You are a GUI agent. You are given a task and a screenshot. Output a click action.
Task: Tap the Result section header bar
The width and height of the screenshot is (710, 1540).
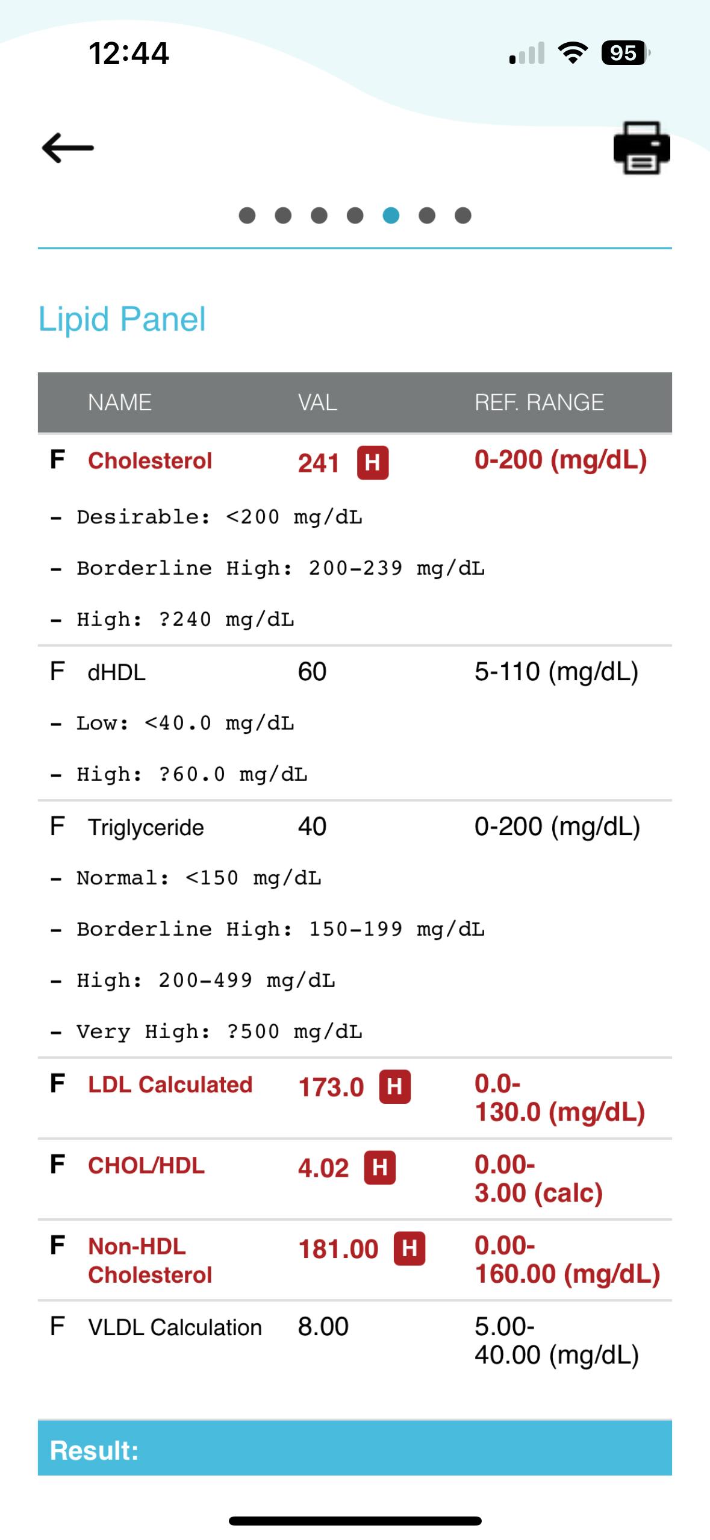pyautogui.click(x=355, y=1450)
